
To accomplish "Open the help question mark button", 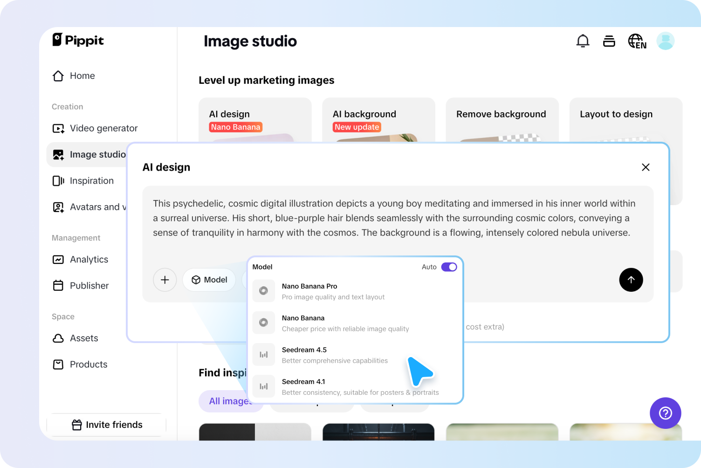I will [666, 413].
